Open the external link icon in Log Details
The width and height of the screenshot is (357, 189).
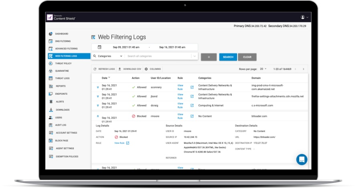coord(128,143)
